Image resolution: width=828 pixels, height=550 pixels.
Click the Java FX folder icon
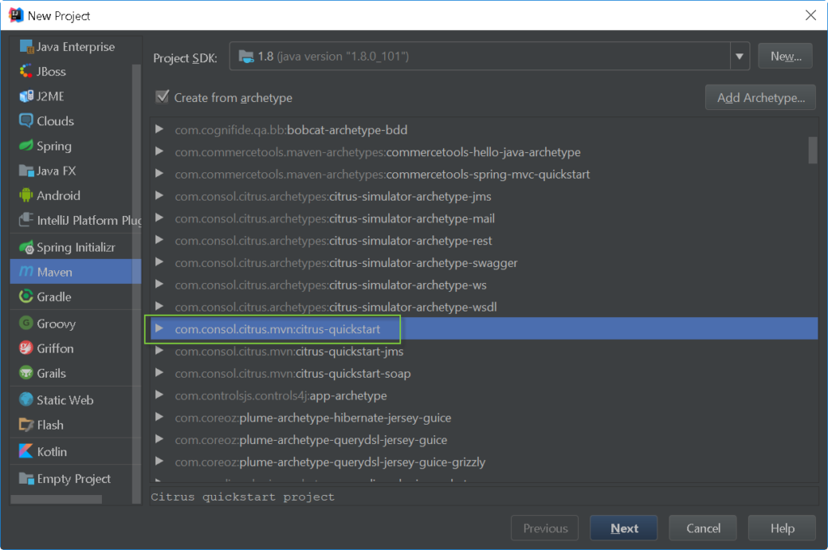pyautogui.click(x=26, y=171)
